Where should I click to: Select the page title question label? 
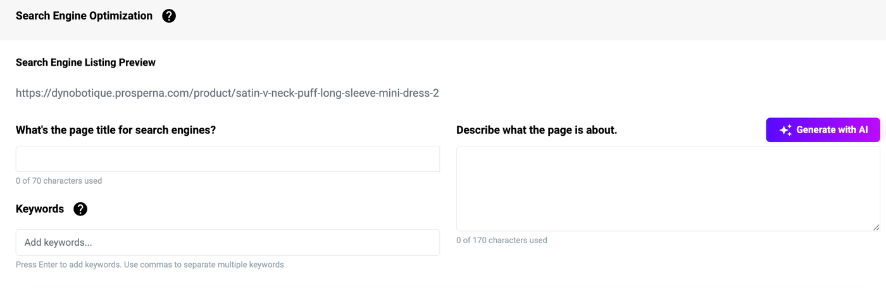tap(116, 130)
